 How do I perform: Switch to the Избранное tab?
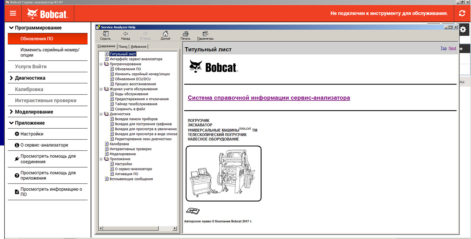[138, 47]
